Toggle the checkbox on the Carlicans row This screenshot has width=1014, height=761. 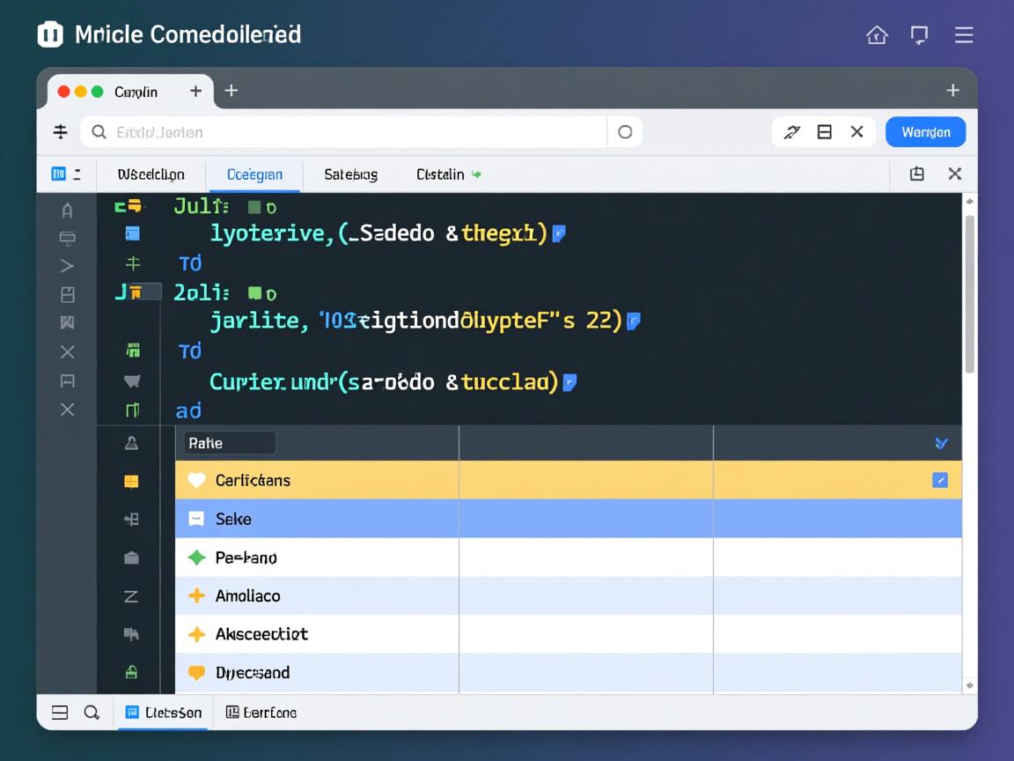click(x=939, y=480)
